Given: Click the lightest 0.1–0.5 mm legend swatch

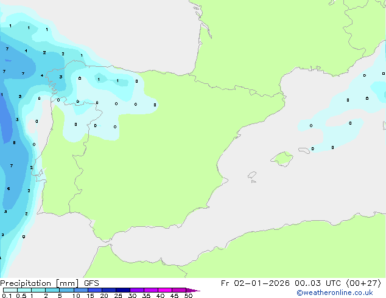Looking at the screenshot, I should click(10, 290).
